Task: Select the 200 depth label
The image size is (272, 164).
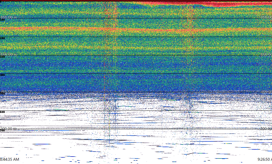Action: (2, 38)
